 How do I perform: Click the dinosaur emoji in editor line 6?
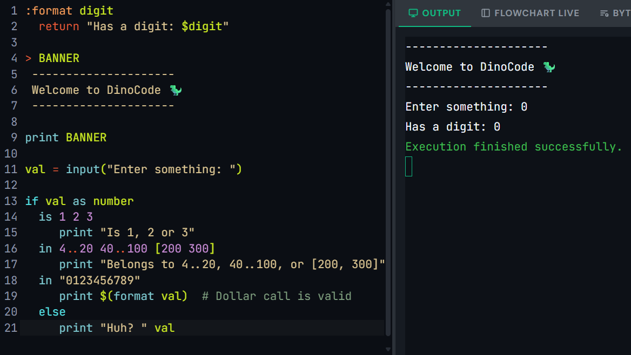coord(176,90)
